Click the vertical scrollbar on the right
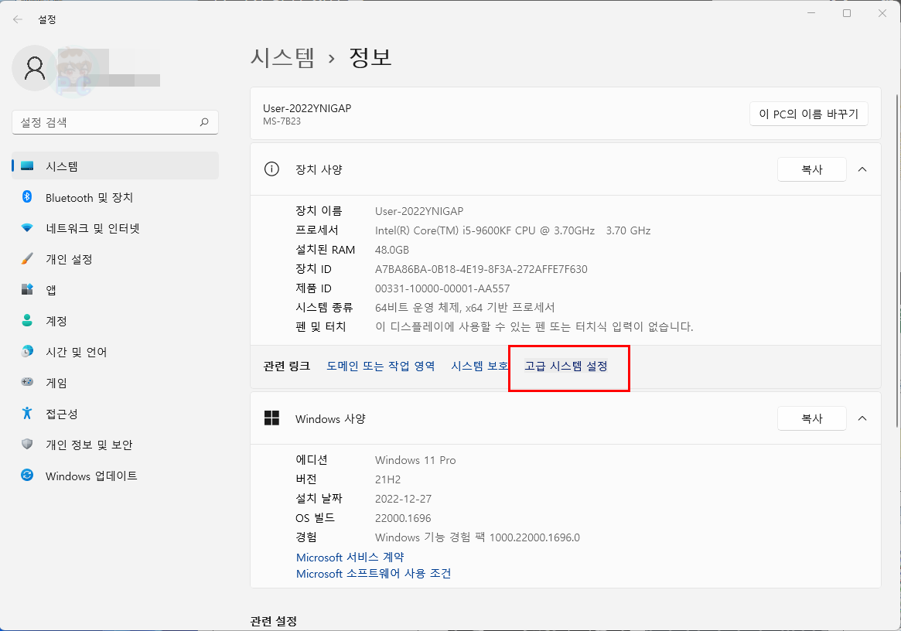Viewport: 901px width, 631px height. [897, 261]
